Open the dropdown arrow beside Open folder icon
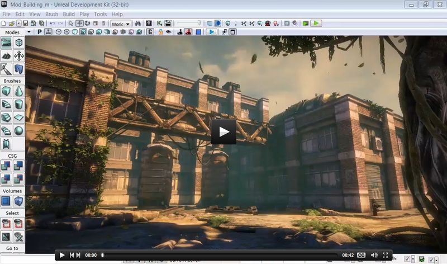 tap(18, 23)
